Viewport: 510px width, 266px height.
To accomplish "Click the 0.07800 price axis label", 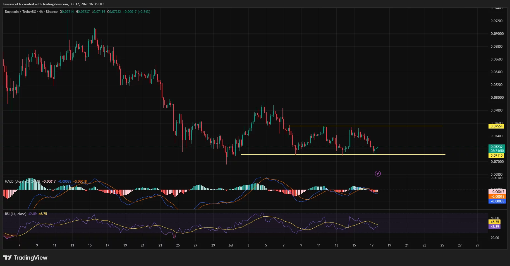I will [497, 110].
